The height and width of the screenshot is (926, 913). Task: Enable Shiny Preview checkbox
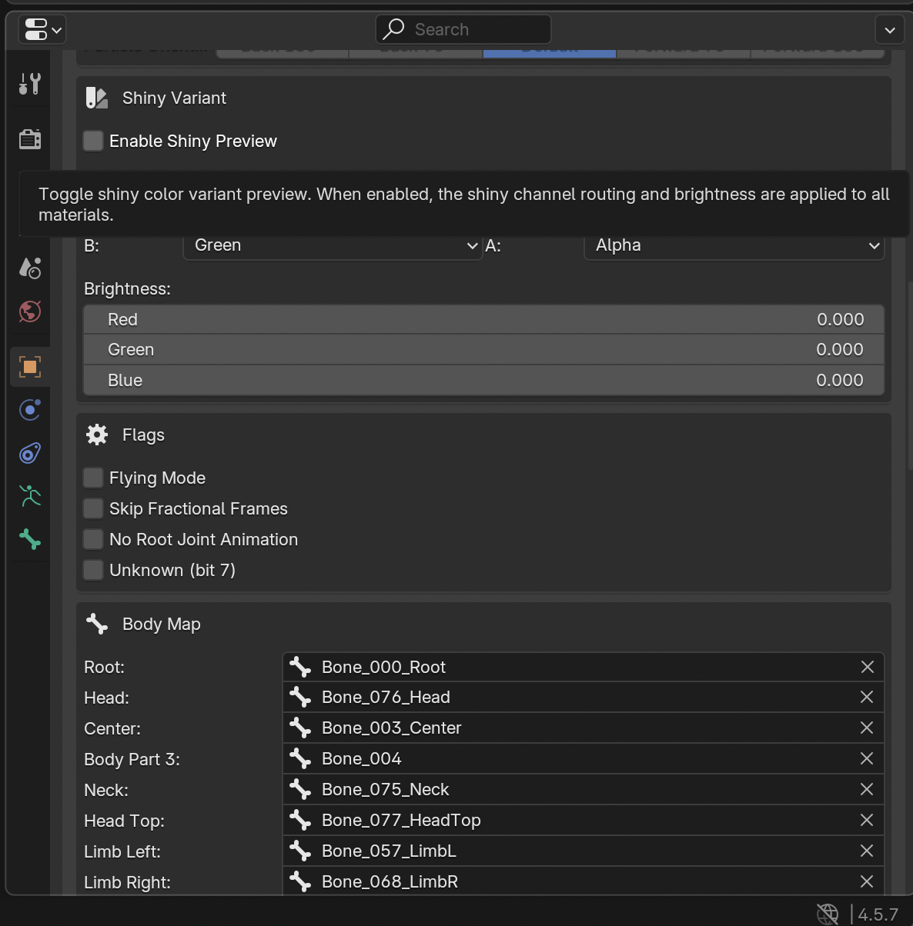(x=93, y=141)
